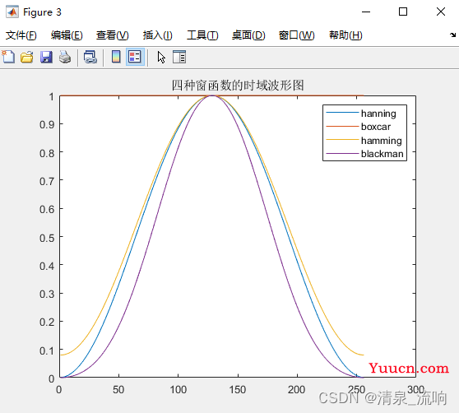Open the 编辑(E) menu

(67, 35)
